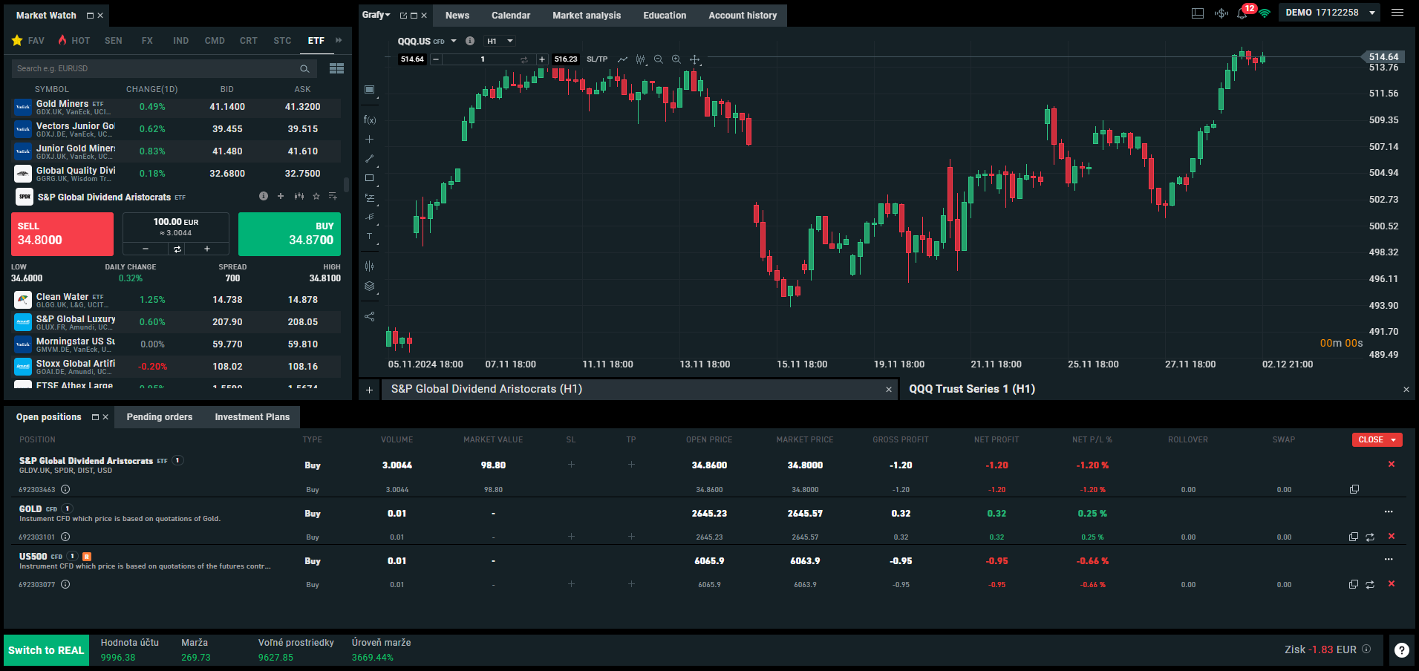
Task: Click the share chart icon
Action: point(369,316)
